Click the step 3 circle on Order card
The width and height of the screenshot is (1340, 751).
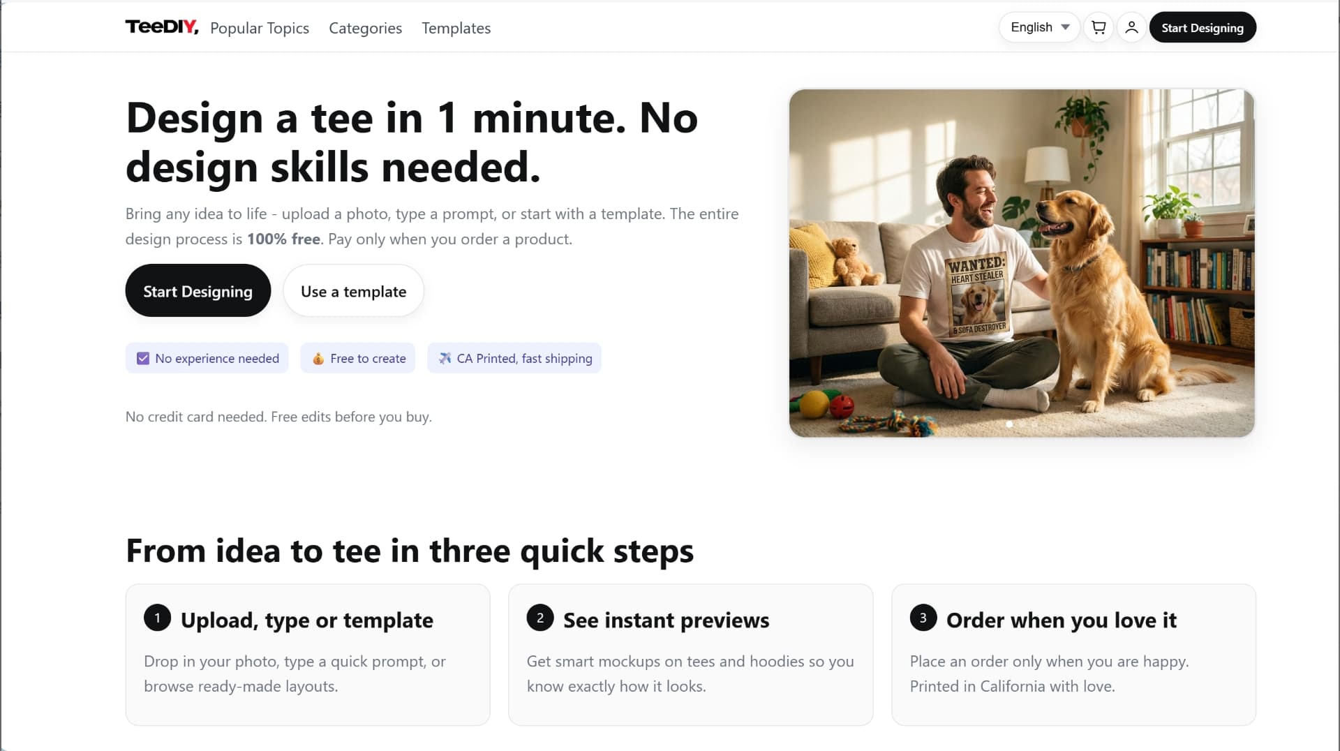point(922,618)
